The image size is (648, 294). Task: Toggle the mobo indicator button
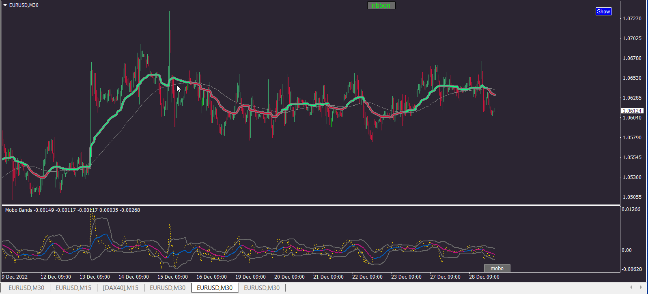tap(497, 268)
